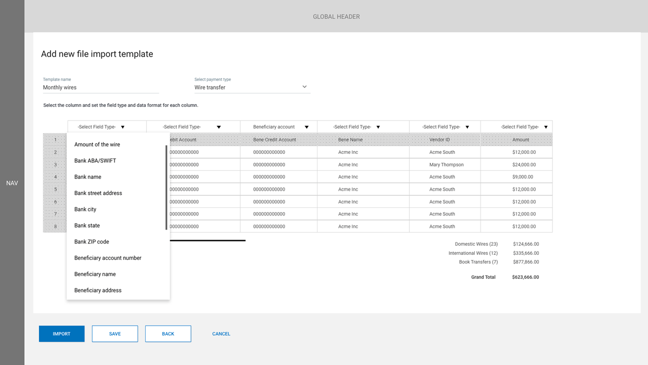
Task: Click the Grand Total amount $623,666.00
Action: coord(525,278)
